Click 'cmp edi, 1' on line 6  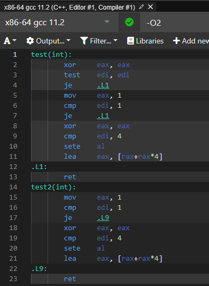click(92, 106)
